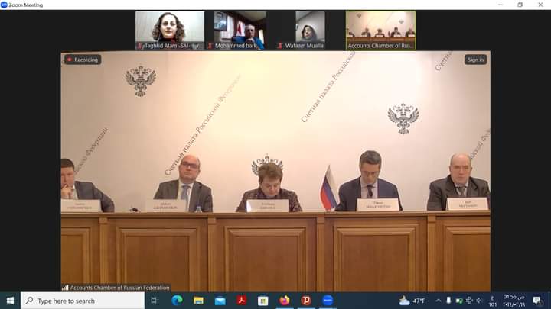Switch the keyboard input language indicator
551x309 pixels.
tap(493, 301)
